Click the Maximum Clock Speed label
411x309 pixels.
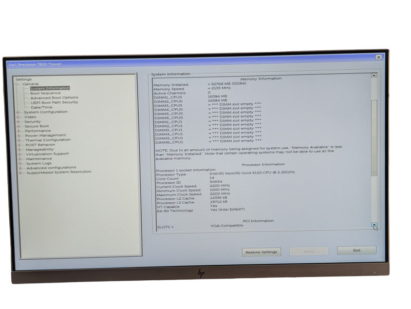179,195
